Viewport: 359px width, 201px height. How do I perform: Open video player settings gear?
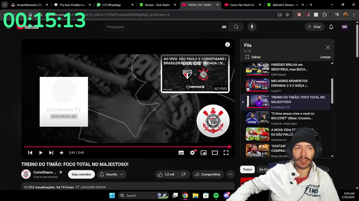coord(192,153)
